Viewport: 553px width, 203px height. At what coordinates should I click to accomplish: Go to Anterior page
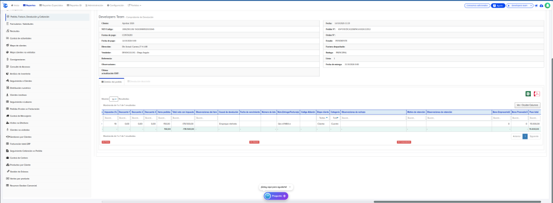coord(517,136)
